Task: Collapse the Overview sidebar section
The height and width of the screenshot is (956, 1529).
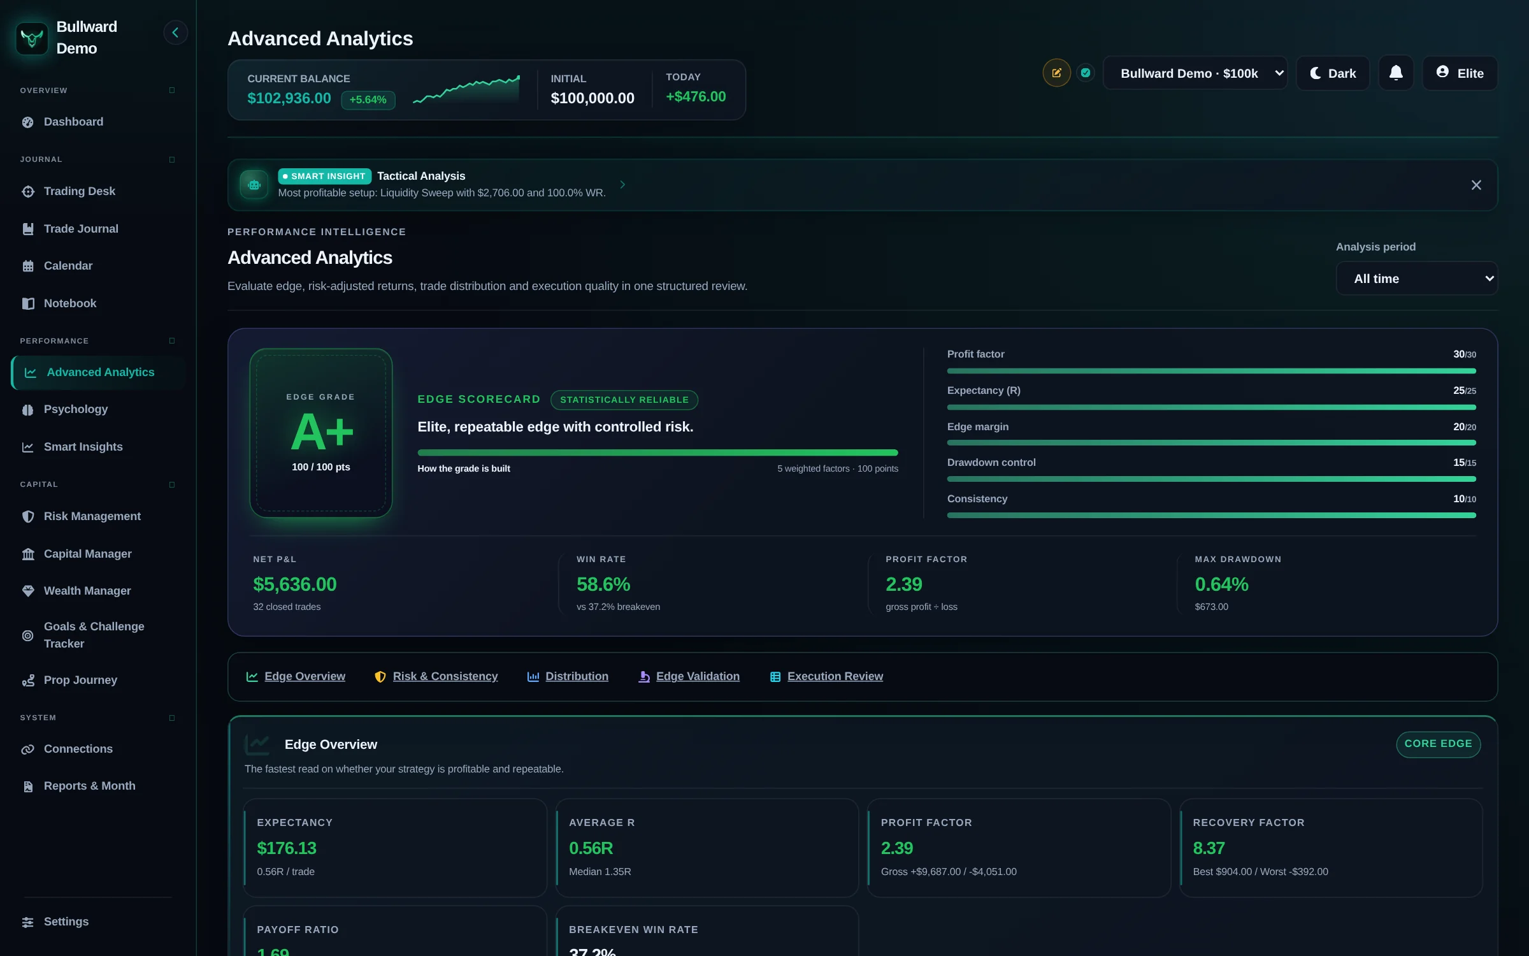Action: (172, 91)
